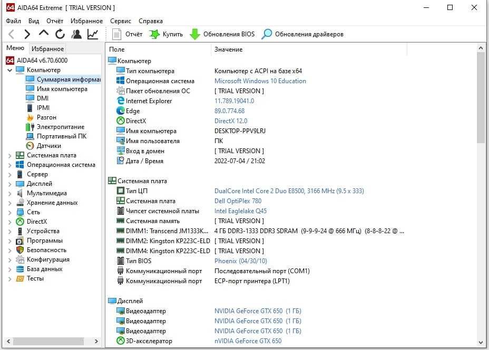This screenshot has height=350, width=489.
Task: Open the Избранное menu in menu bar
Action: (86, 21)
